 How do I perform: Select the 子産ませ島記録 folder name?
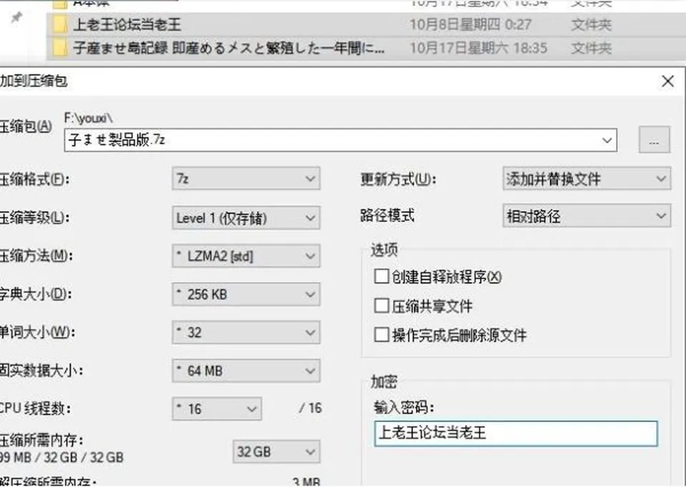click(x=229, y=48)
